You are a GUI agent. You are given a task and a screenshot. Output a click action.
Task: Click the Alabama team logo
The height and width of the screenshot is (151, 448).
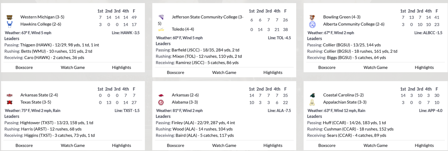[161, 103]
